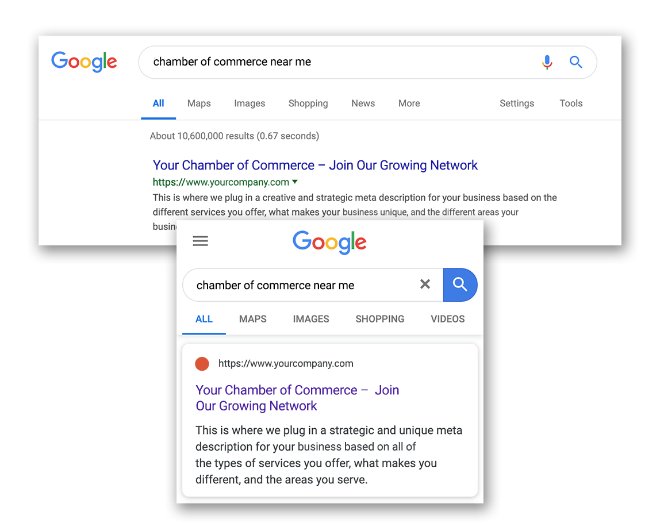
Task: Select the SHOPPING tab on mobile
Action: click(379, 319)
